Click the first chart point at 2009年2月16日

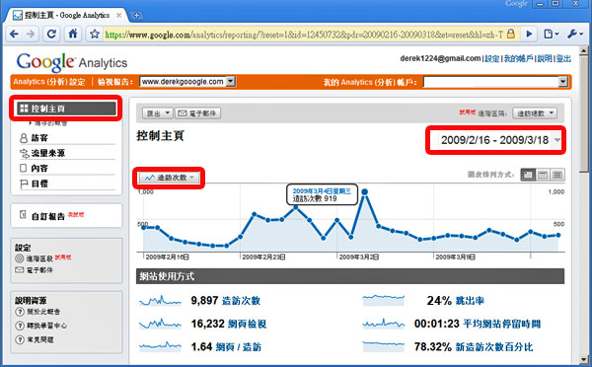[143, 227]
